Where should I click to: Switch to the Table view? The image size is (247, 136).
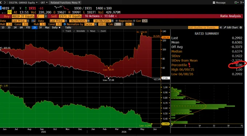click(68, 27)
